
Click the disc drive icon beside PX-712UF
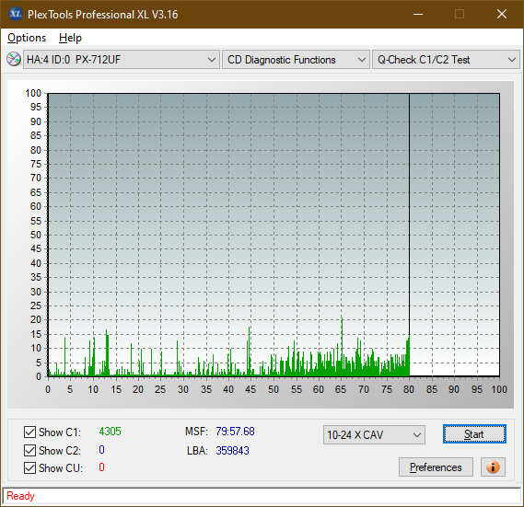(x=14, y=60)
